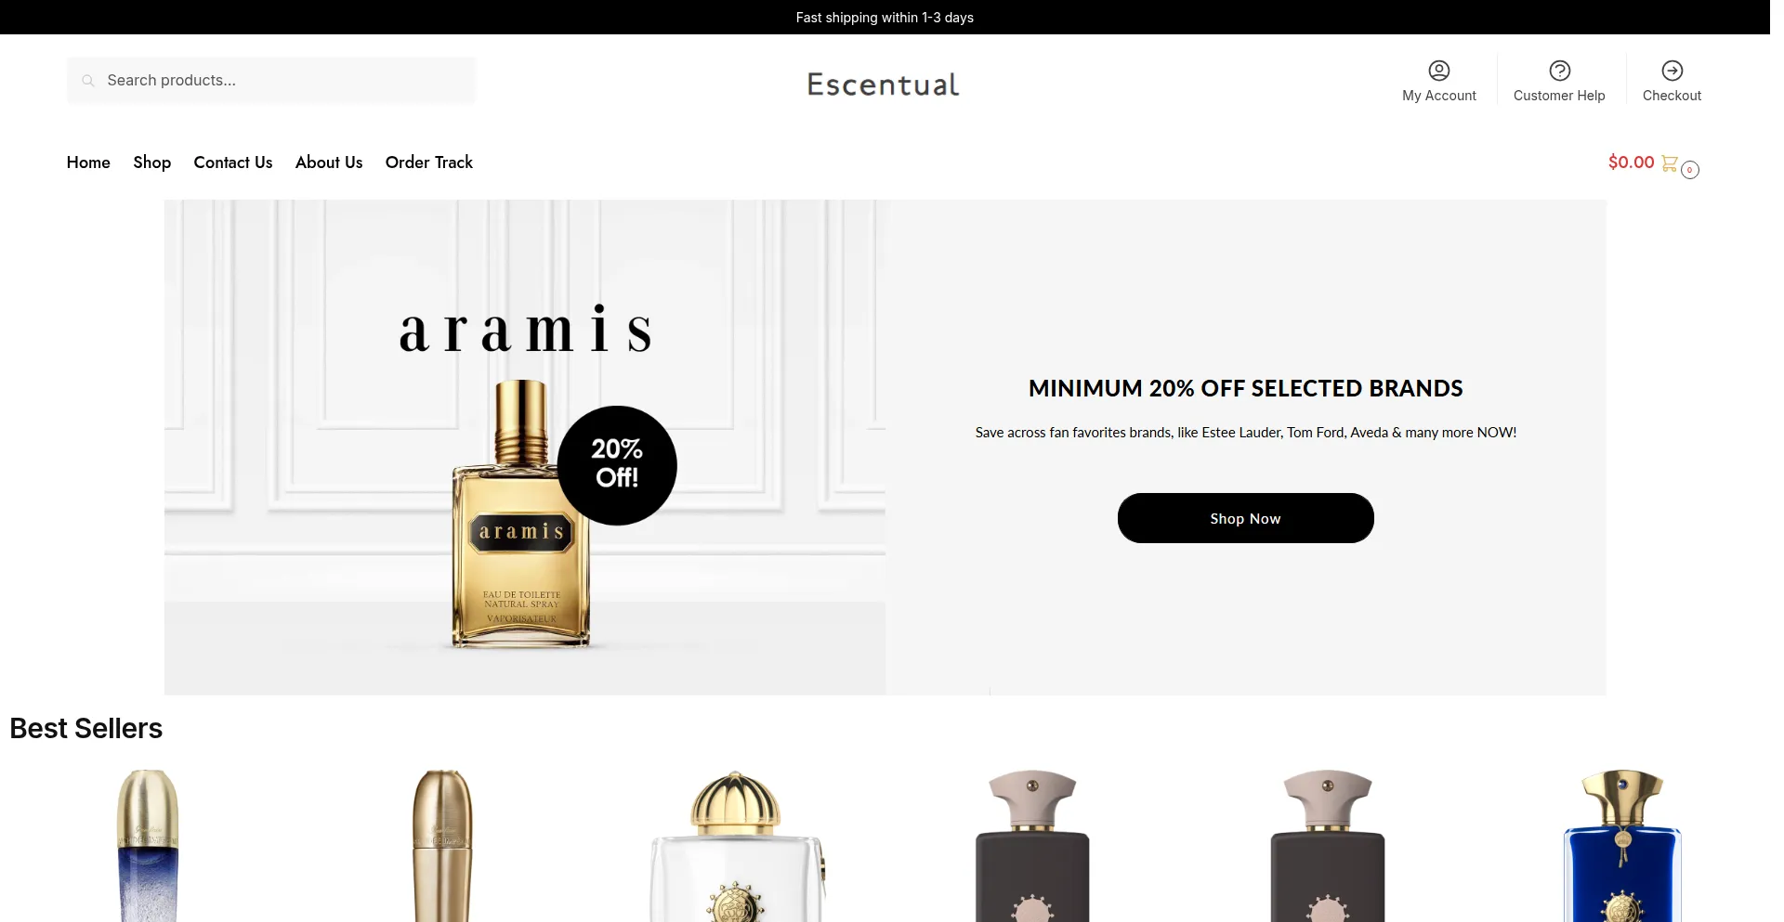Open the blue and gold serum bottle product

click(148, 845)
